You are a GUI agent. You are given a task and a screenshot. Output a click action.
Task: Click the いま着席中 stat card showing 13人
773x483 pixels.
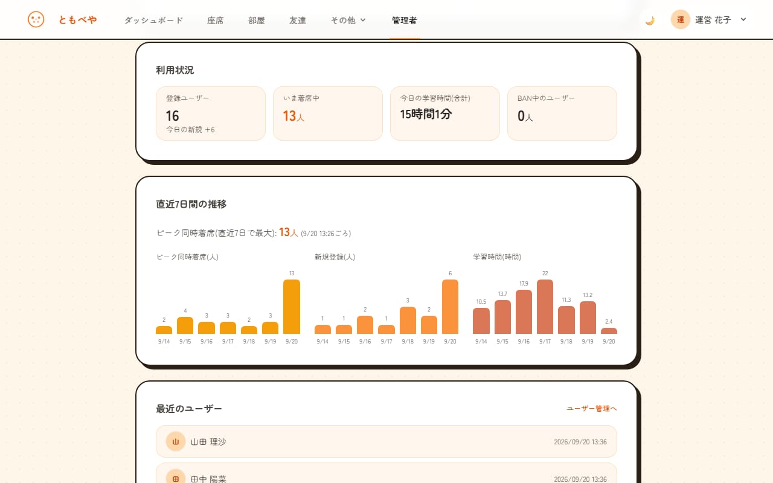pos(328,114)
